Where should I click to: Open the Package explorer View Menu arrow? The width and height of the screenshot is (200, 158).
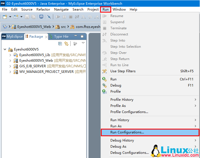(83, 43)
